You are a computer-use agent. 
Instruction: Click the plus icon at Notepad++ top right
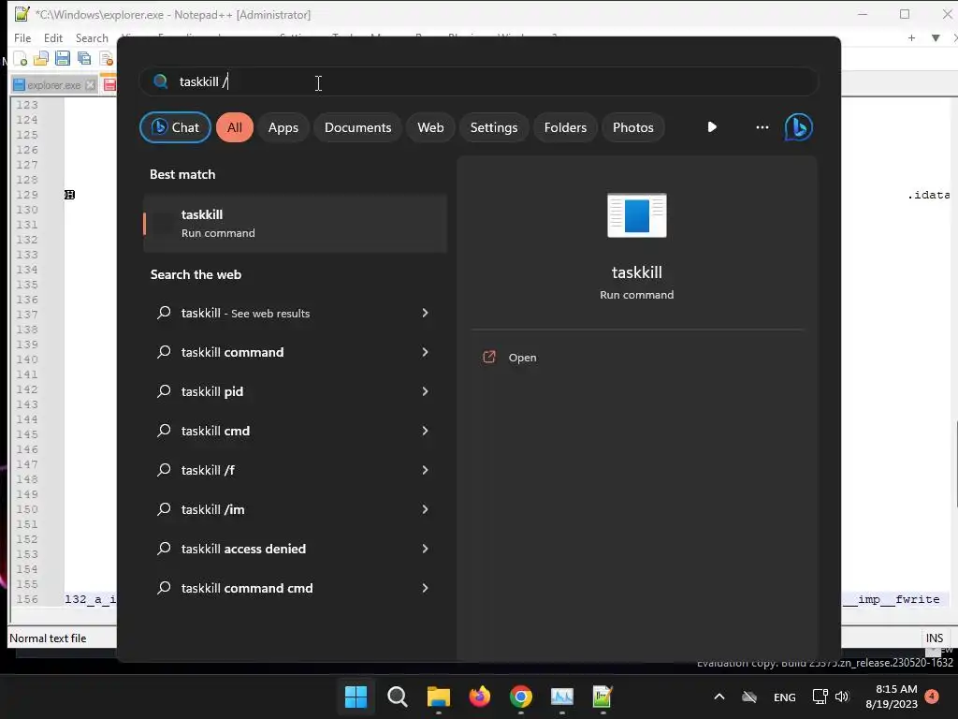pyautogui.click(x=911, y=37)
